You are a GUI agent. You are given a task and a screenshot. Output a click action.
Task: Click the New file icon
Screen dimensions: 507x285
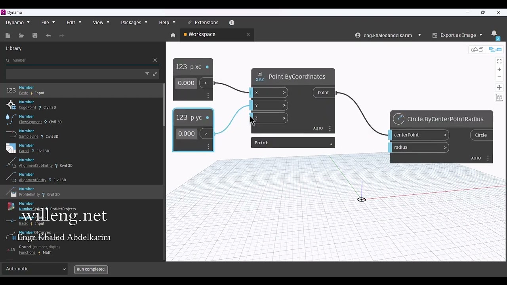point(8,35)
